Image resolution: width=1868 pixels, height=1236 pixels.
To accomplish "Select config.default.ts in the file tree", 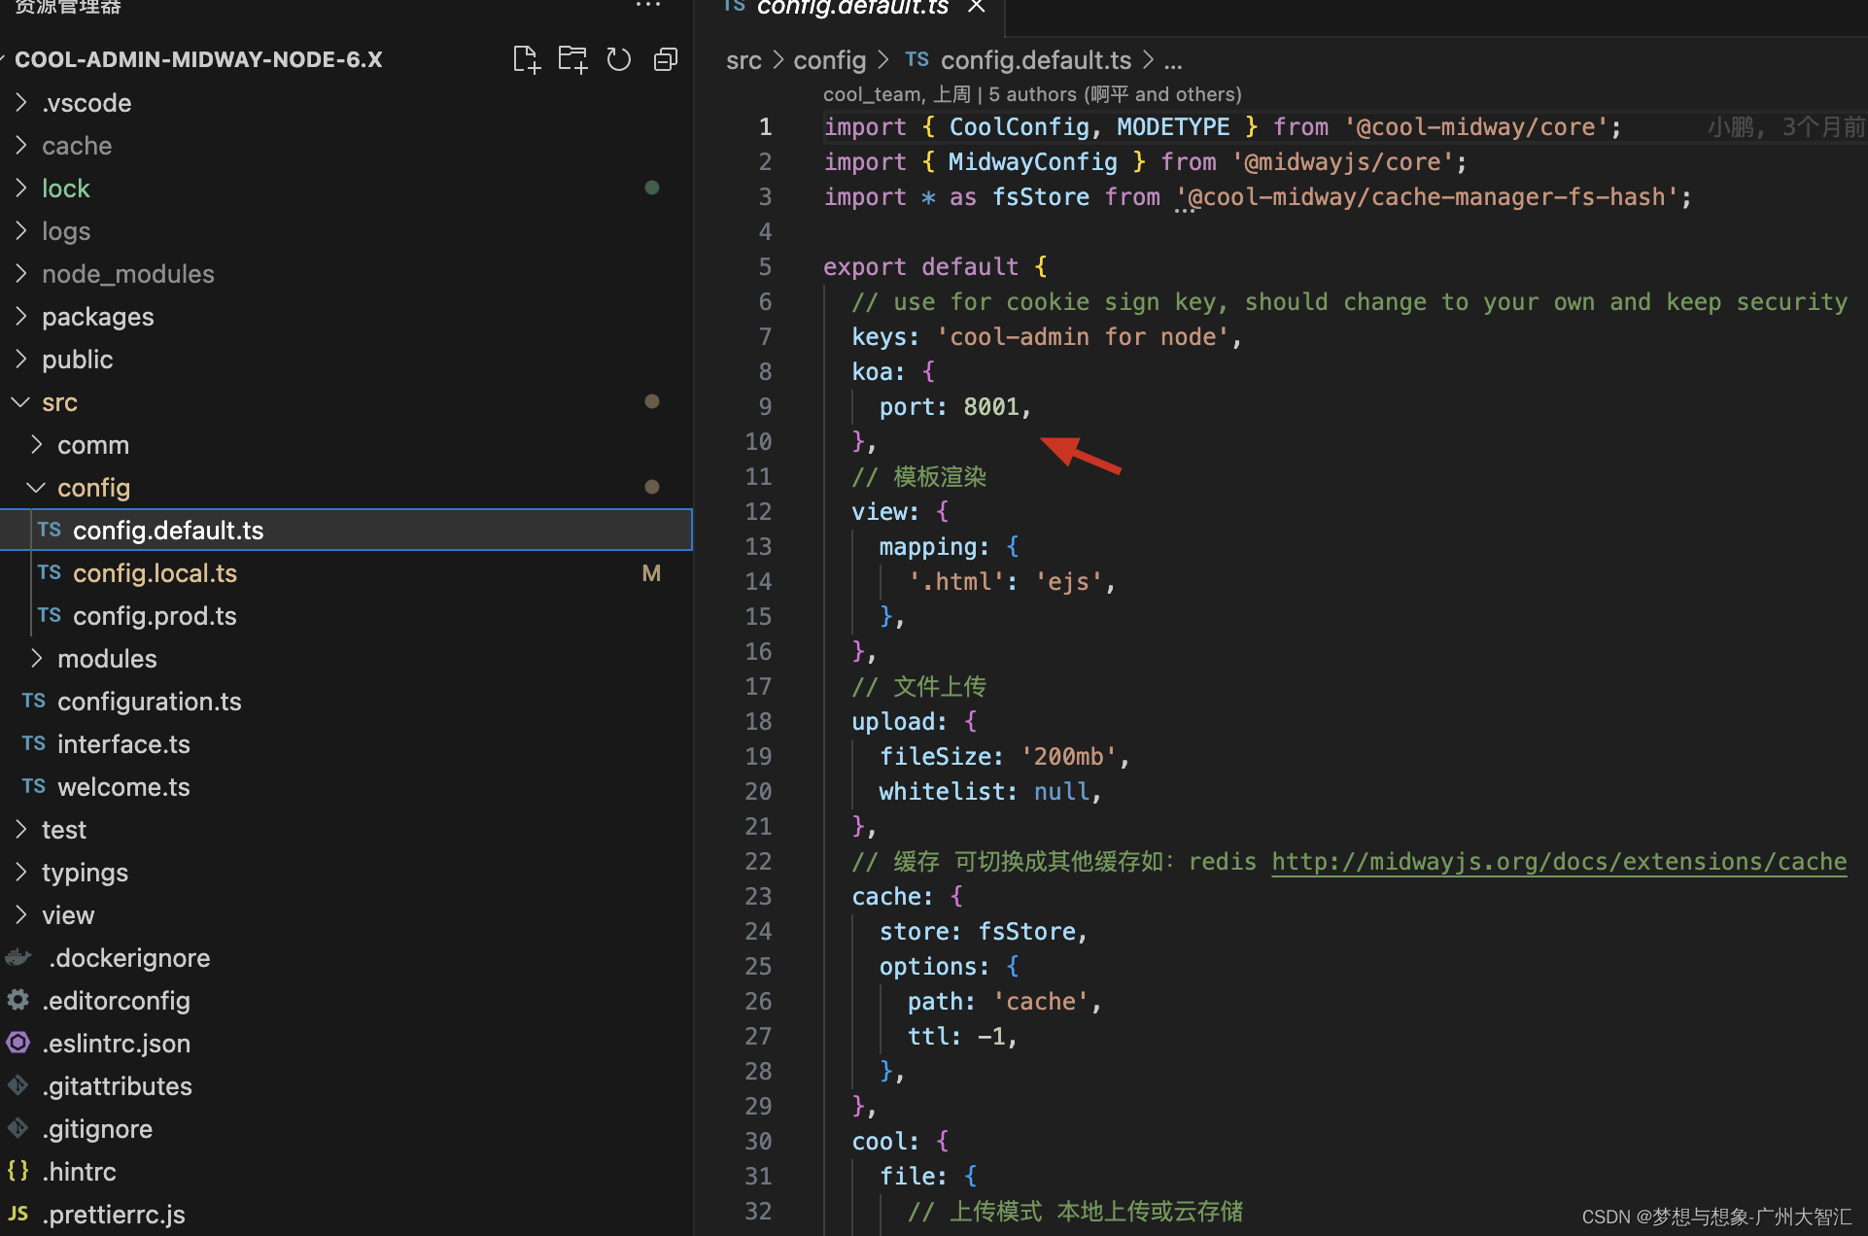I will click(x=346, y=530).
